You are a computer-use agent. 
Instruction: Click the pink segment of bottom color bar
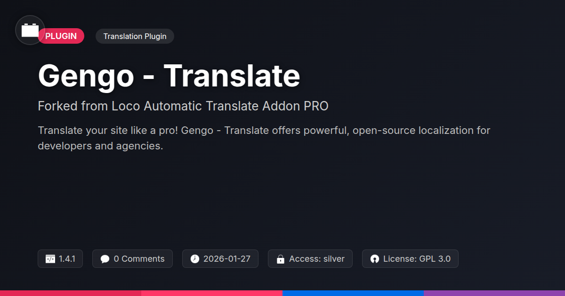pos(212,293)
